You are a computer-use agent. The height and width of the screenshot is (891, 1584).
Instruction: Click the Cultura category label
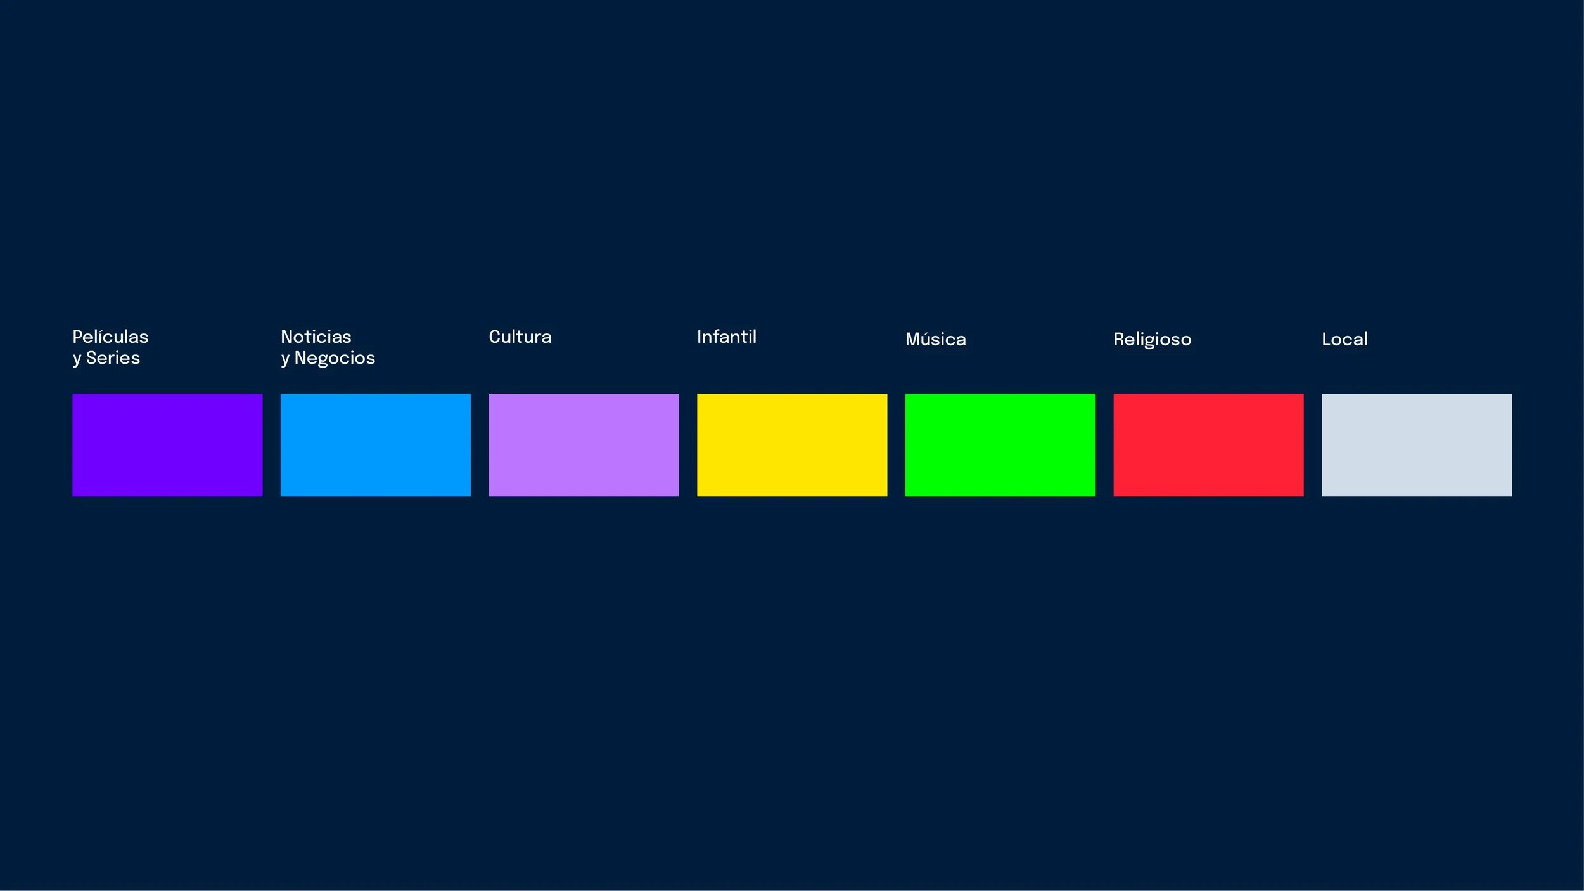coord(520,337)
